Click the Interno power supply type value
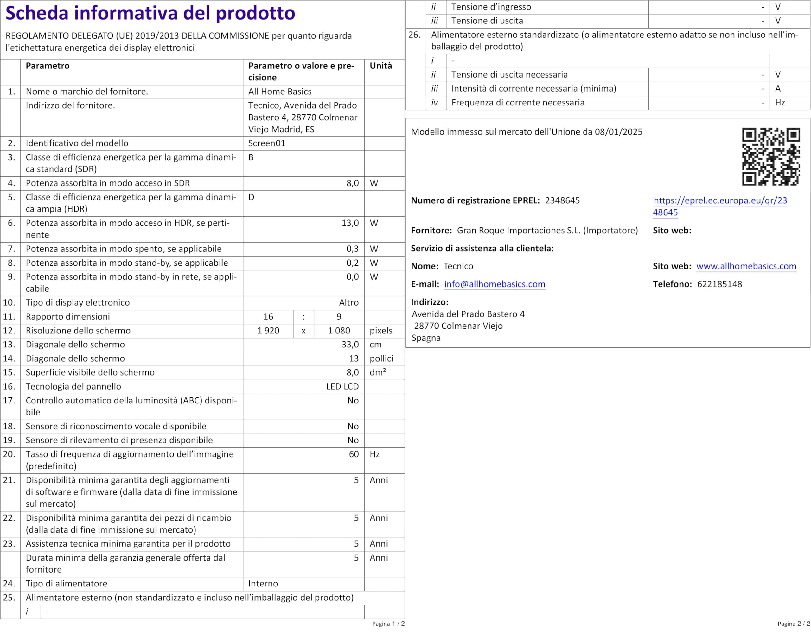Screen dimensions: 811x634 pyautogui.click(x=263, y=584)
